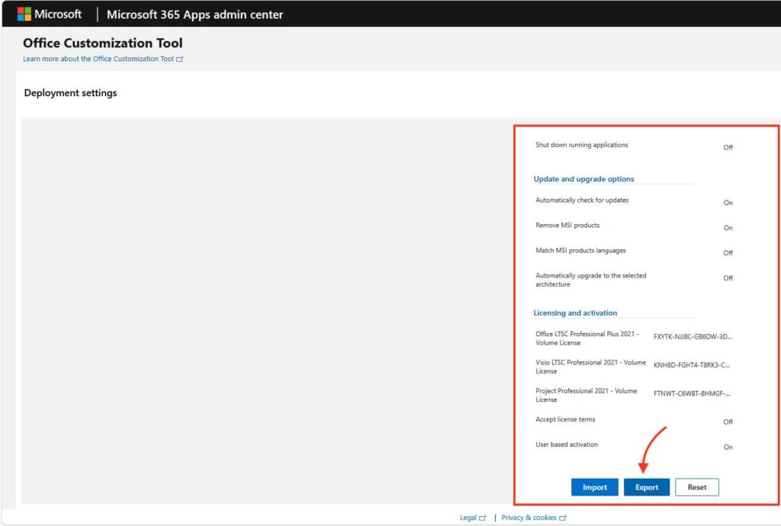The image size is (781, 526).
Task: Click the Visio LTSC Professional 2021 product key
Action: (x=692, y=364)
